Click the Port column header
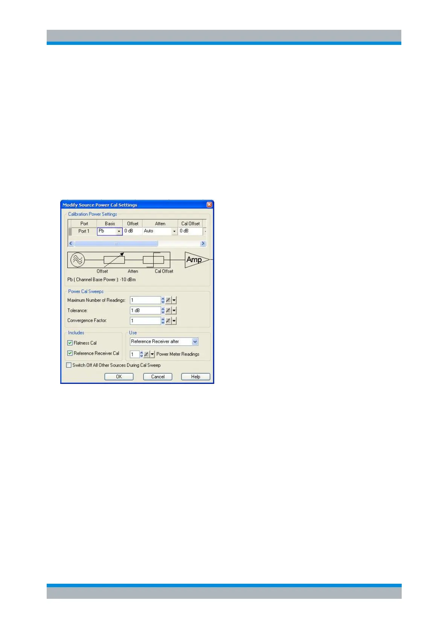Viewport: 448px width, 635px height. (84, 224)
